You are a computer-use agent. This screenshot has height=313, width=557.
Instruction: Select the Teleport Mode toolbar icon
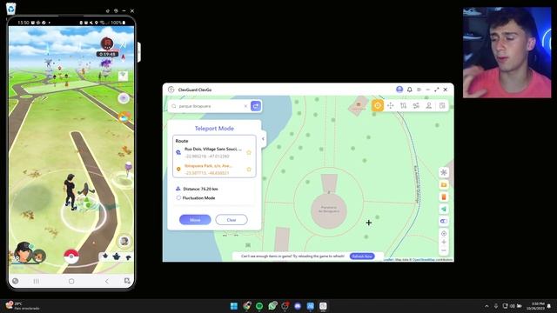[x=378, y=105]
